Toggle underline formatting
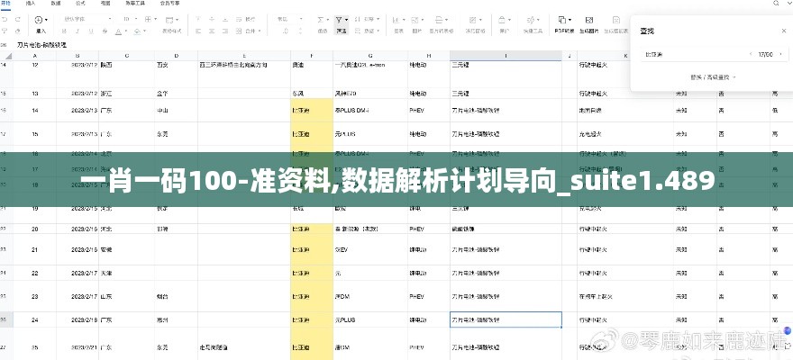 point(92,31)
